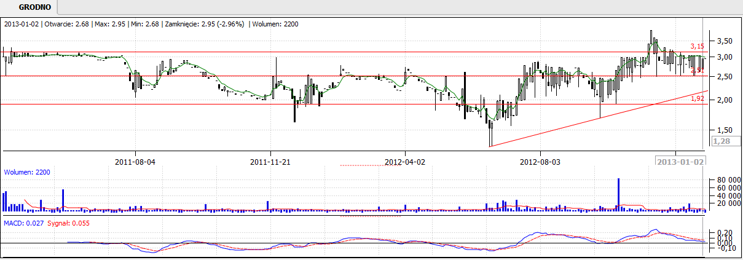The width and height of the screenshot is (743, 260).
Task: Click the 1,92 support level label
Action: click(x=697, y=98)
